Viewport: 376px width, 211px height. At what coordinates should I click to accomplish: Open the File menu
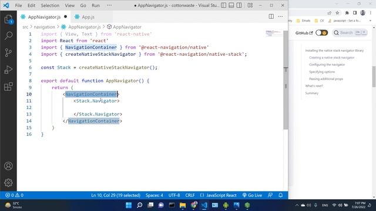pyautogui.click(x=18, y=5)
